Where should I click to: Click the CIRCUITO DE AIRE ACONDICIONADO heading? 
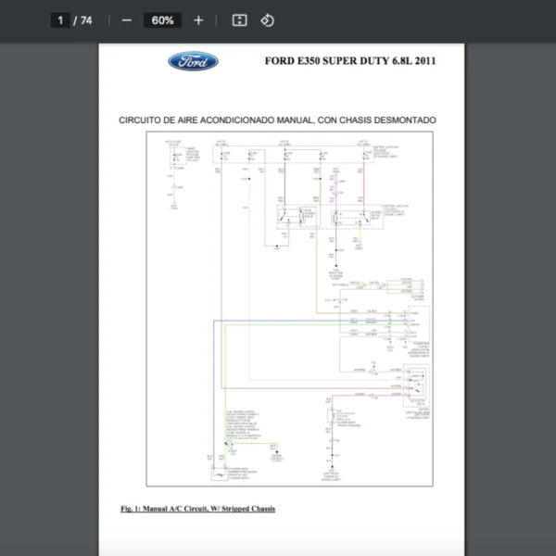click(277, 120)
